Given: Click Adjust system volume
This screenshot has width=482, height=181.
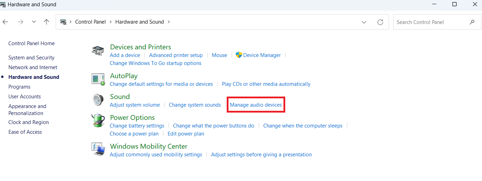Looking at the screenshot, I should 135,105.
